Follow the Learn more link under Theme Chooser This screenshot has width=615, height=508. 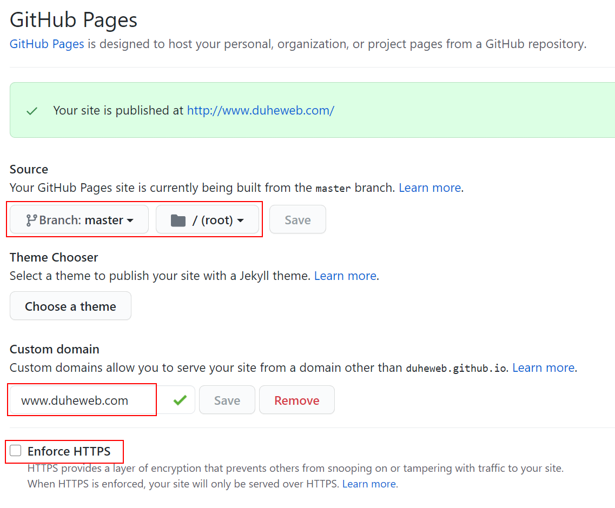coord(345,276)
